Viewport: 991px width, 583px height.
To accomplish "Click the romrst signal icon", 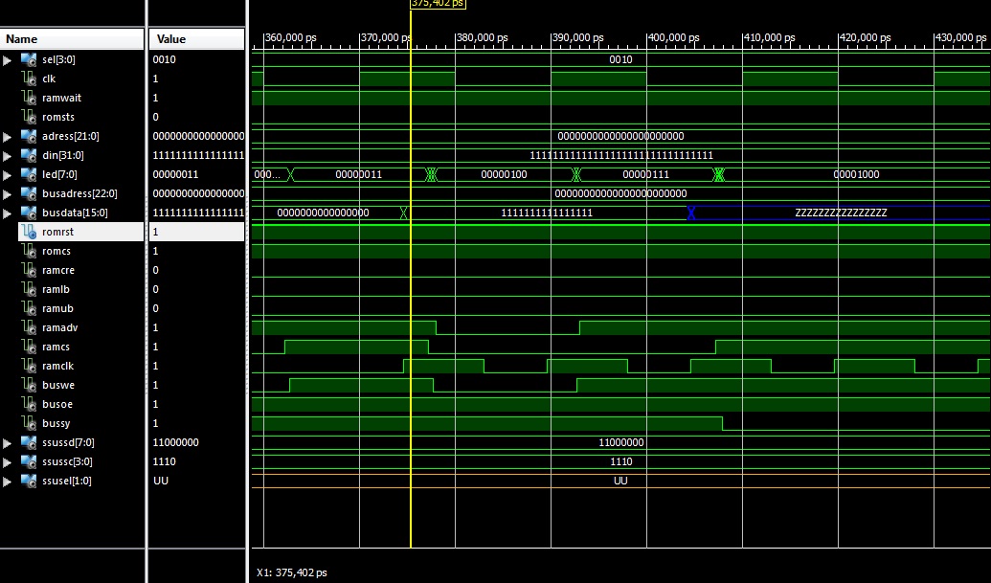I will [x=29, y=232].
